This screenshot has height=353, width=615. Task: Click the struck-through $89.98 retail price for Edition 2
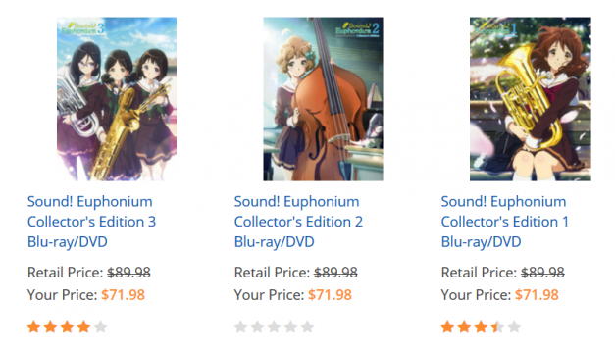[x=335, y=273]
